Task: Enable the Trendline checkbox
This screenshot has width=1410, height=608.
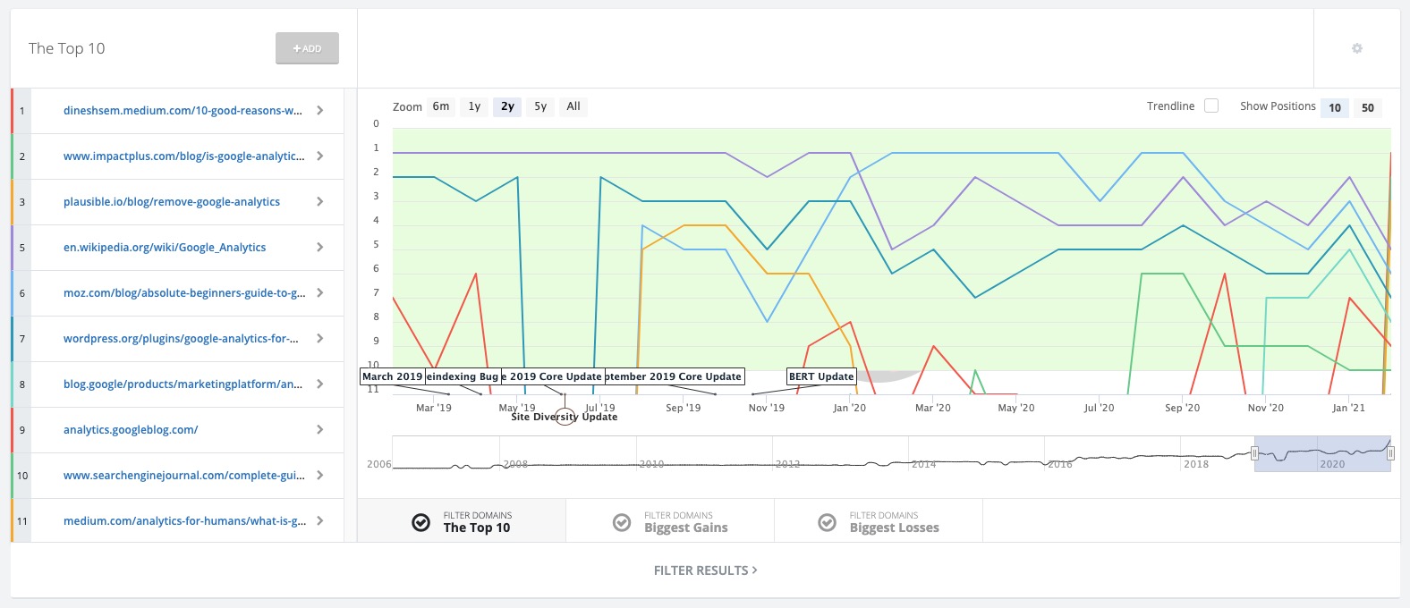Action: point(1211,106)
